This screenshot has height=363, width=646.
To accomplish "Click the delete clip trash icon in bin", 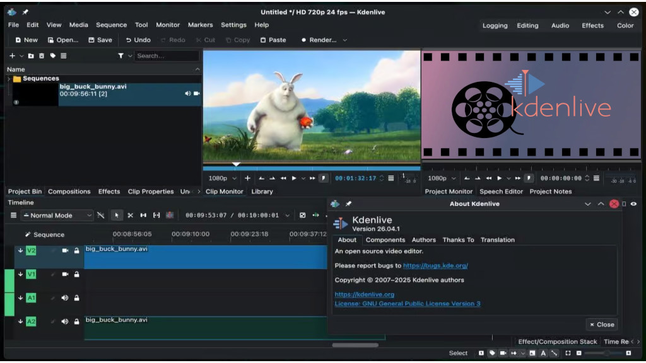I will pyautogui.click(x=42, y=55).
